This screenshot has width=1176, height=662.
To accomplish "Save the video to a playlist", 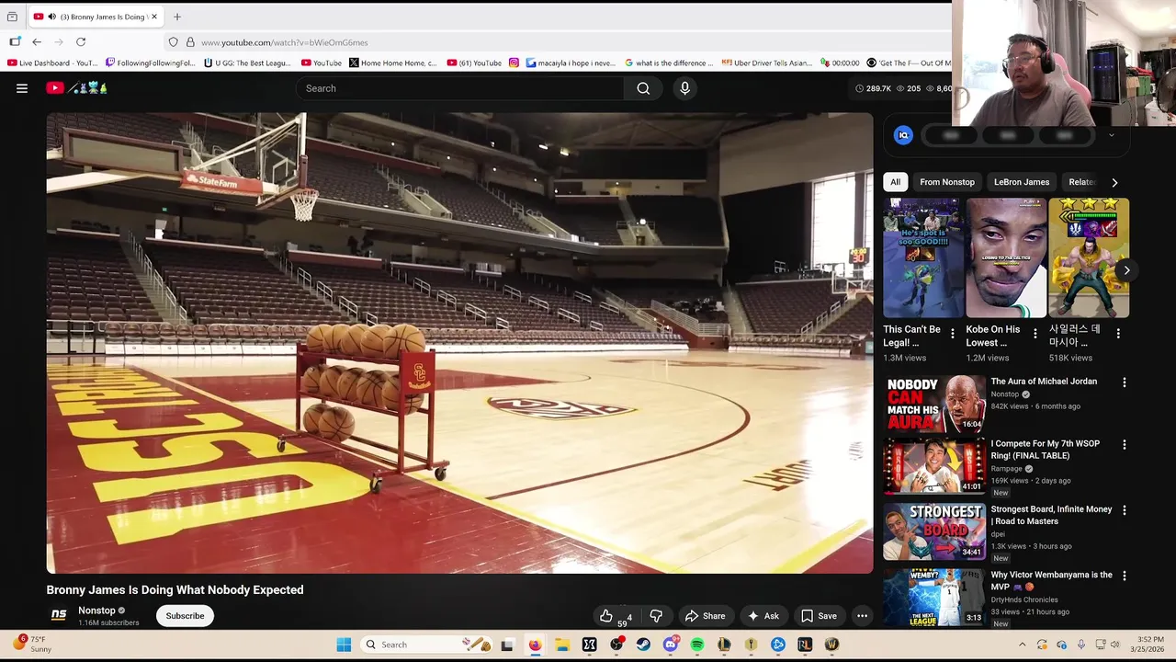I will 818,616.
